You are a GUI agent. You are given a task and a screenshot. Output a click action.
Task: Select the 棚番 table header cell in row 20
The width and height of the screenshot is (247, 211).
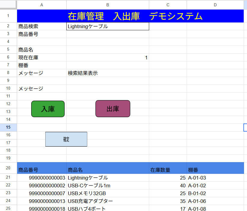coord(215,170)
